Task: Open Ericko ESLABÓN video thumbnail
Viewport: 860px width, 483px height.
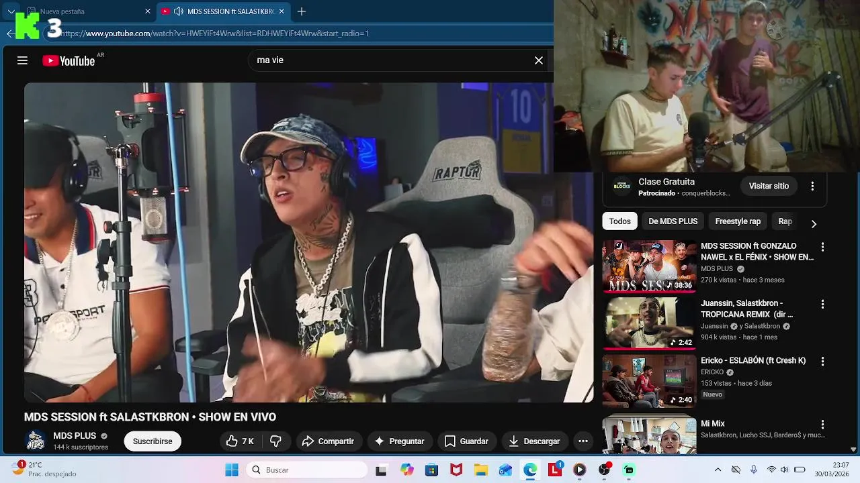Action: 649,381
